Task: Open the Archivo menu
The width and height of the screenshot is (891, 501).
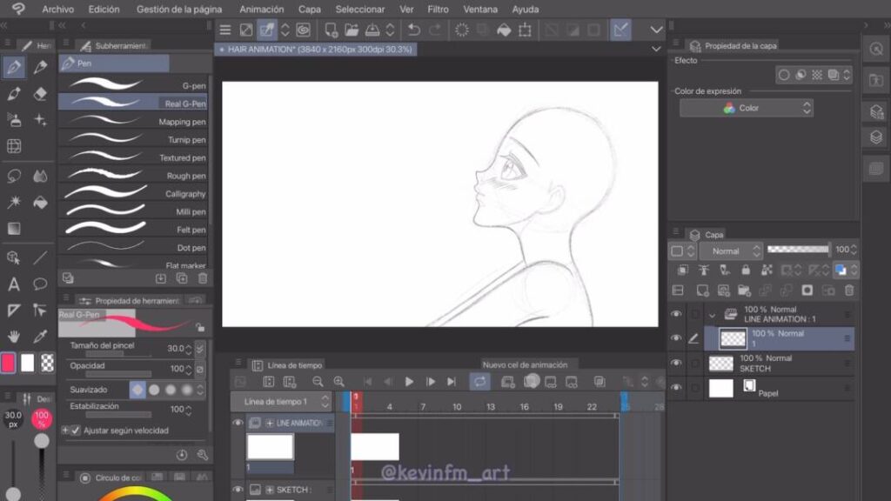Action: 58,9
